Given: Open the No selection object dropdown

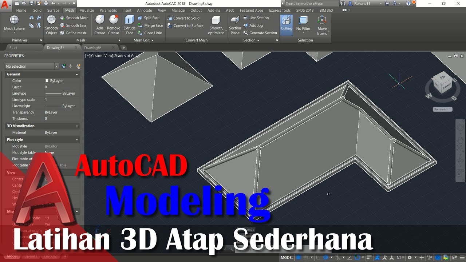Looking at the screenshot, I should [32, 66].
